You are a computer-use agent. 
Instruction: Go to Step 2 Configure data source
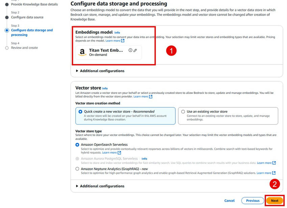[27, 17]
